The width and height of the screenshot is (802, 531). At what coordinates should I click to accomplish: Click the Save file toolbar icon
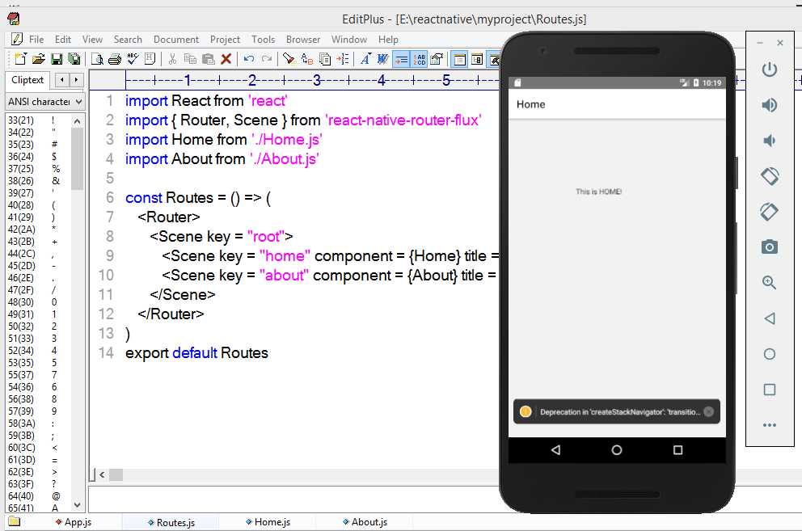57,59
